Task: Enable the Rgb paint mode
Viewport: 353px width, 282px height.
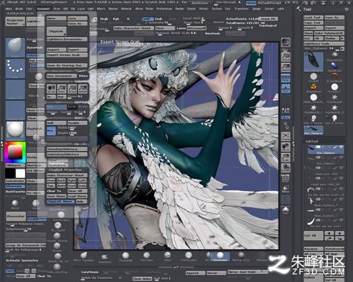Action: [x=116, y=19]
